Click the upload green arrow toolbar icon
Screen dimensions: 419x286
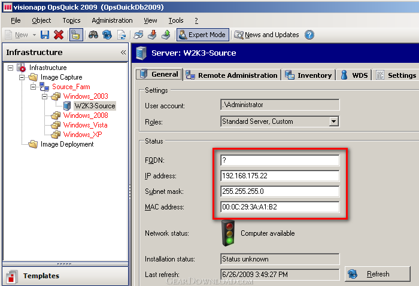(x=166, y=35)
